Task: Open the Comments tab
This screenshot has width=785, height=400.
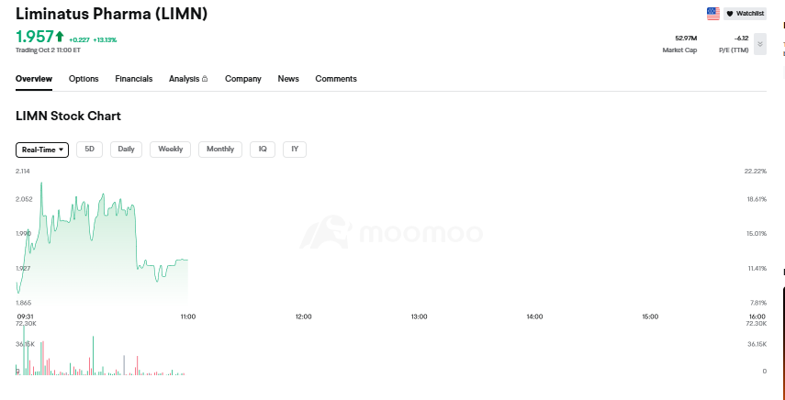Action: click(x=336, y=79)
